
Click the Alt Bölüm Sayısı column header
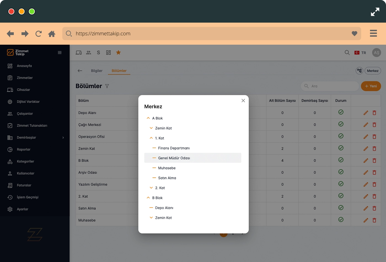coord(282,101)
